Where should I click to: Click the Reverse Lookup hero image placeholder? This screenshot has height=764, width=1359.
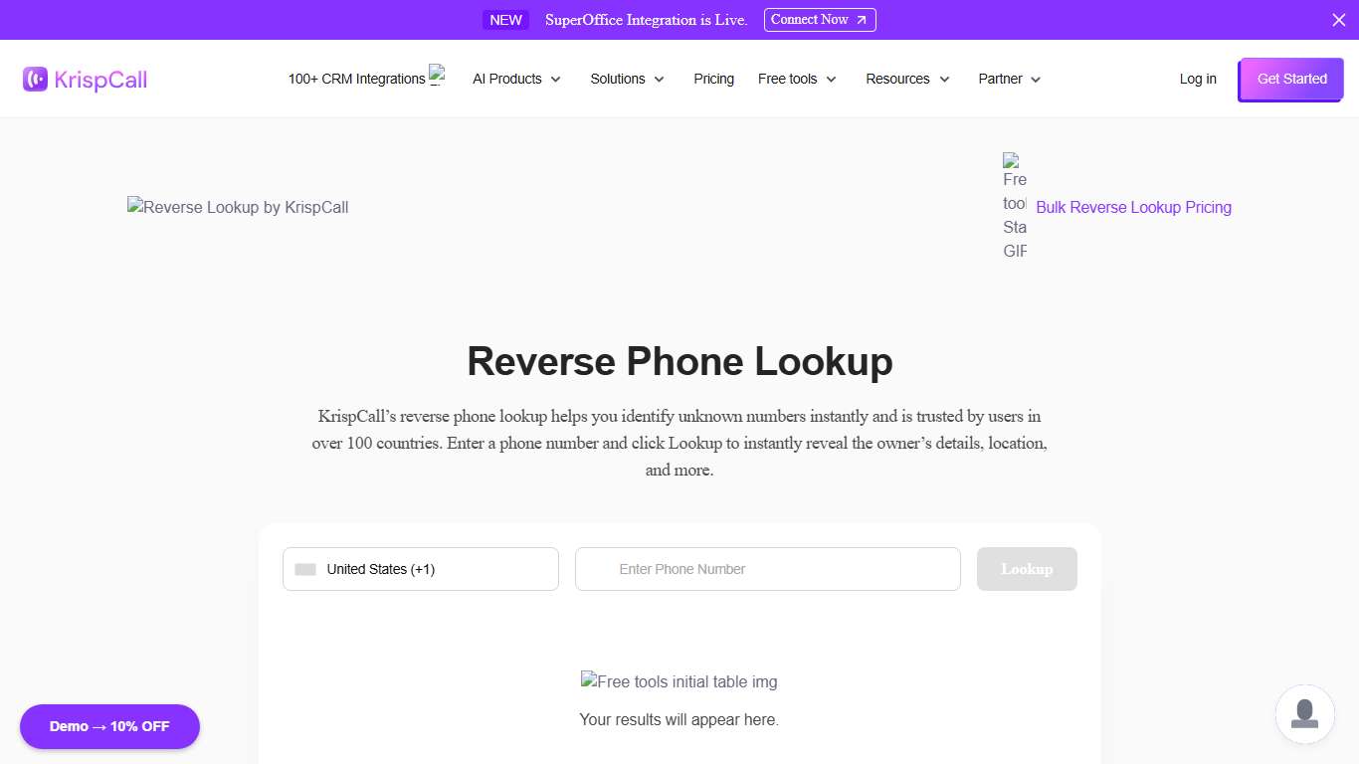pyautogui.click(x=237, y=207)
